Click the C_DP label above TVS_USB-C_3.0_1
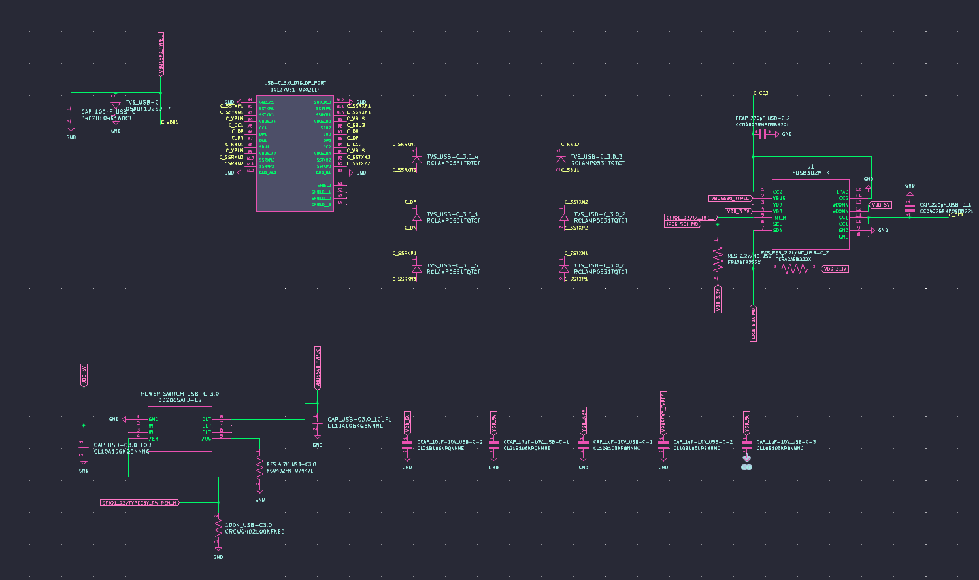979x580 pixels. (410, 202)
